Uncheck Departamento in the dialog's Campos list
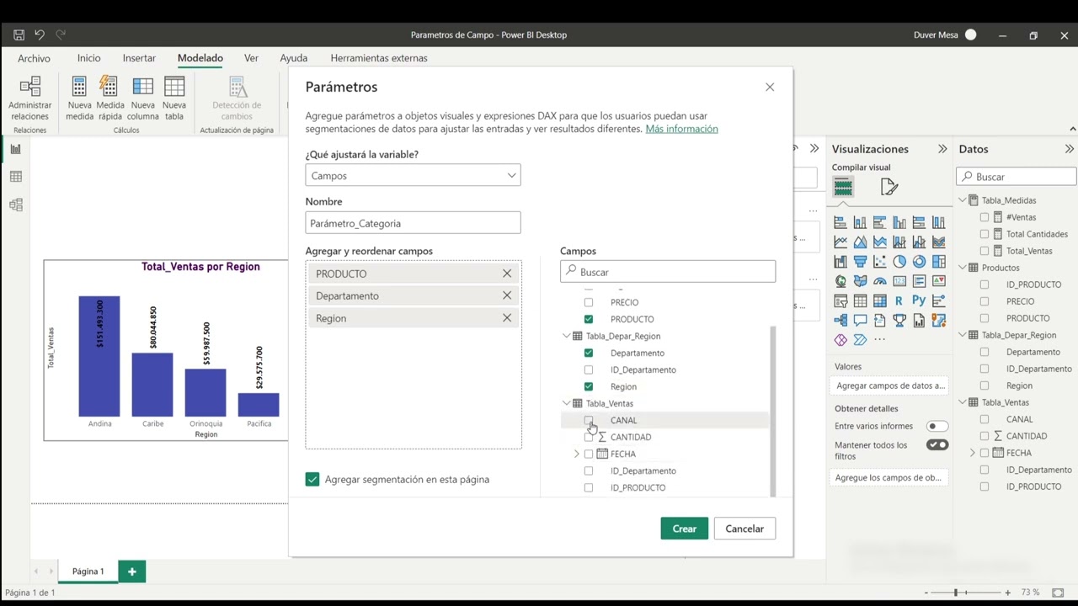This screenshot has height=606, width=1078. 589,353
